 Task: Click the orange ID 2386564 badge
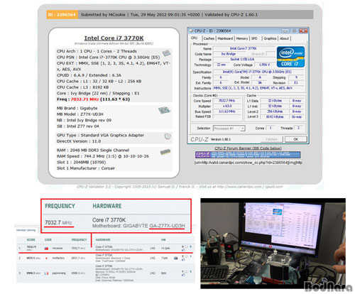(62, 15)
